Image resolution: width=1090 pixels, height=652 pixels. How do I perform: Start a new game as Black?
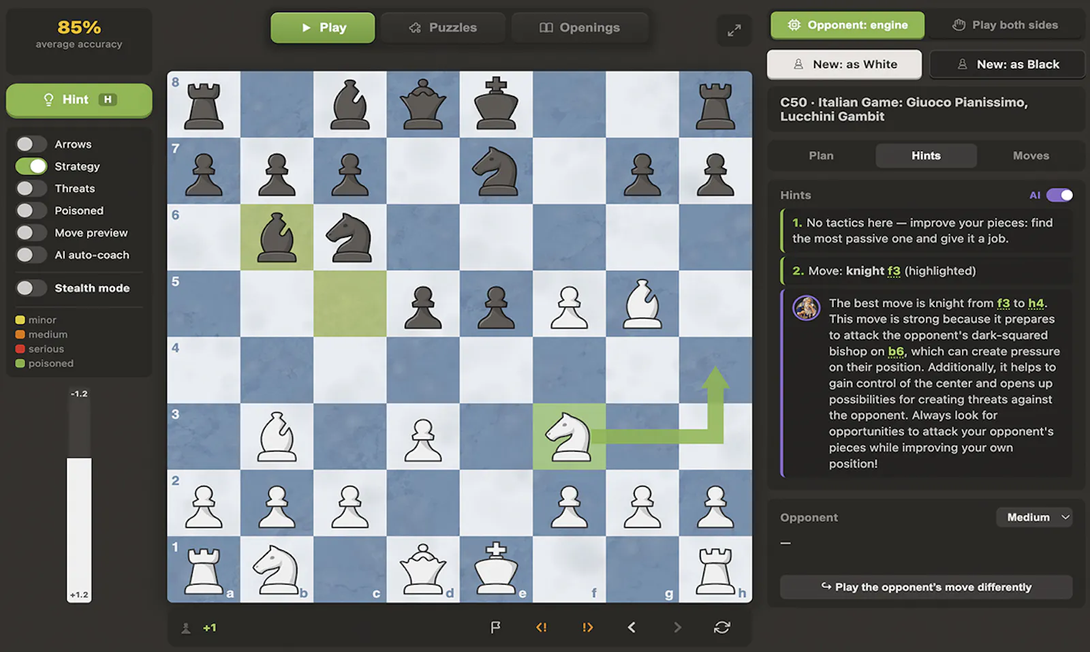click(x=1008, y=64)
